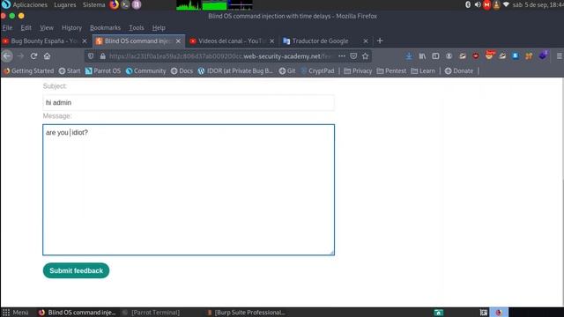Submit feedback button
This screenshot has width=564, height=317.
pos(76,270)
